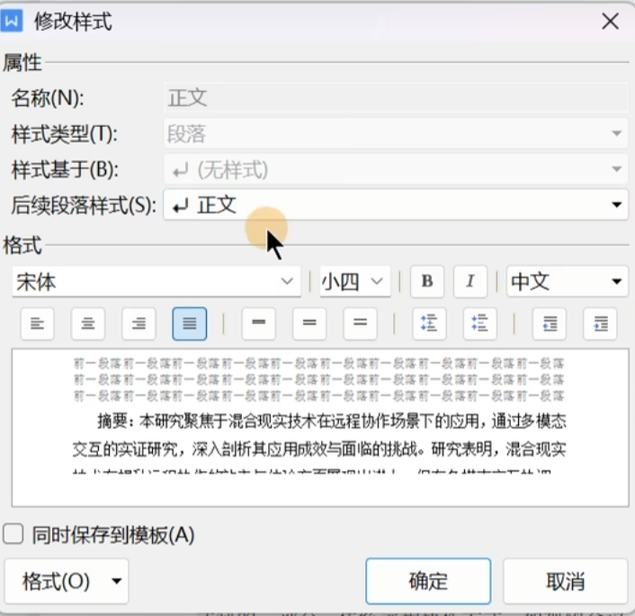635x616 pixels.
Task: Click the 名称 field showing 正文
Action: pos(396,98)
